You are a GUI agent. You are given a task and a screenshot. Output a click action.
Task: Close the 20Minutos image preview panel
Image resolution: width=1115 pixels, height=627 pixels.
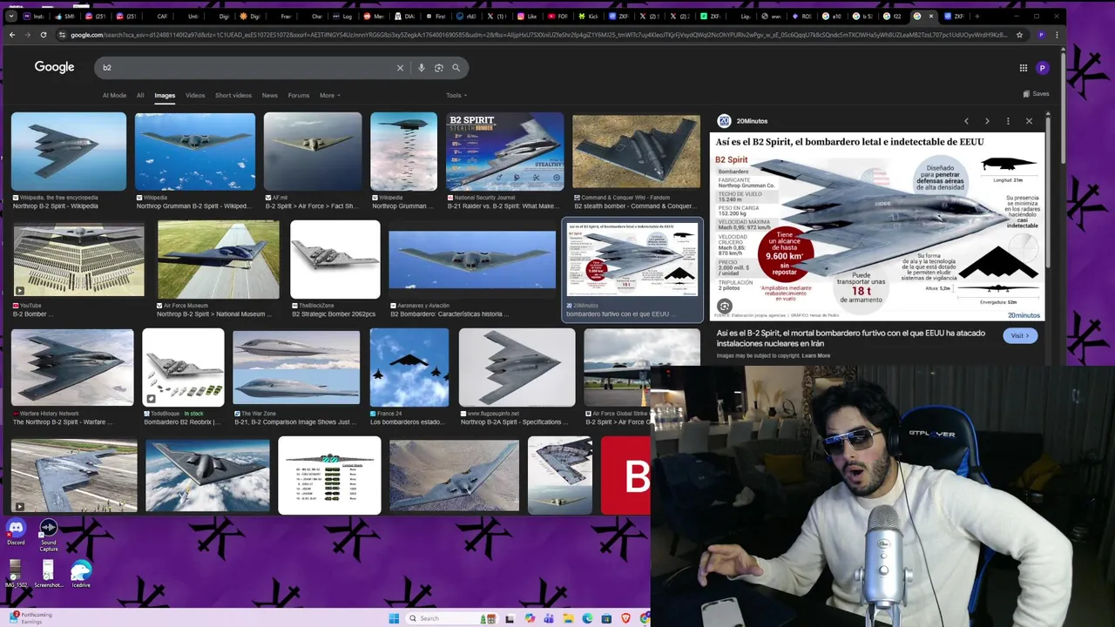click(1029, 121)
